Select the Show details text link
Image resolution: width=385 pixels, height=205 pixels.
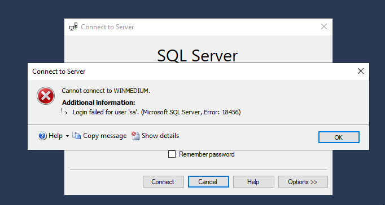(x=160, y=136)
